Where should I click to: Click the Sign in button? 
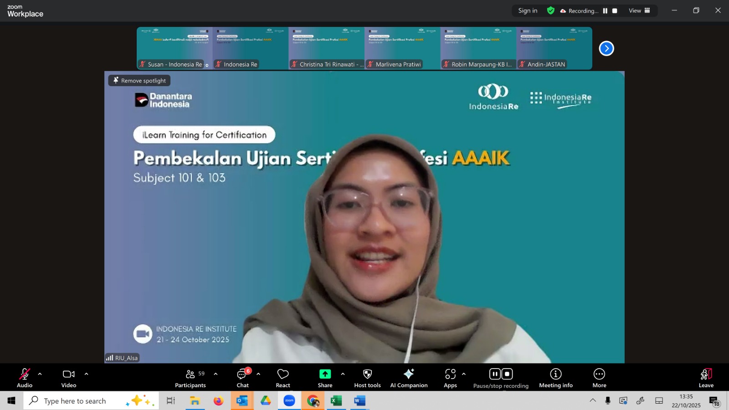click(528, 11)
